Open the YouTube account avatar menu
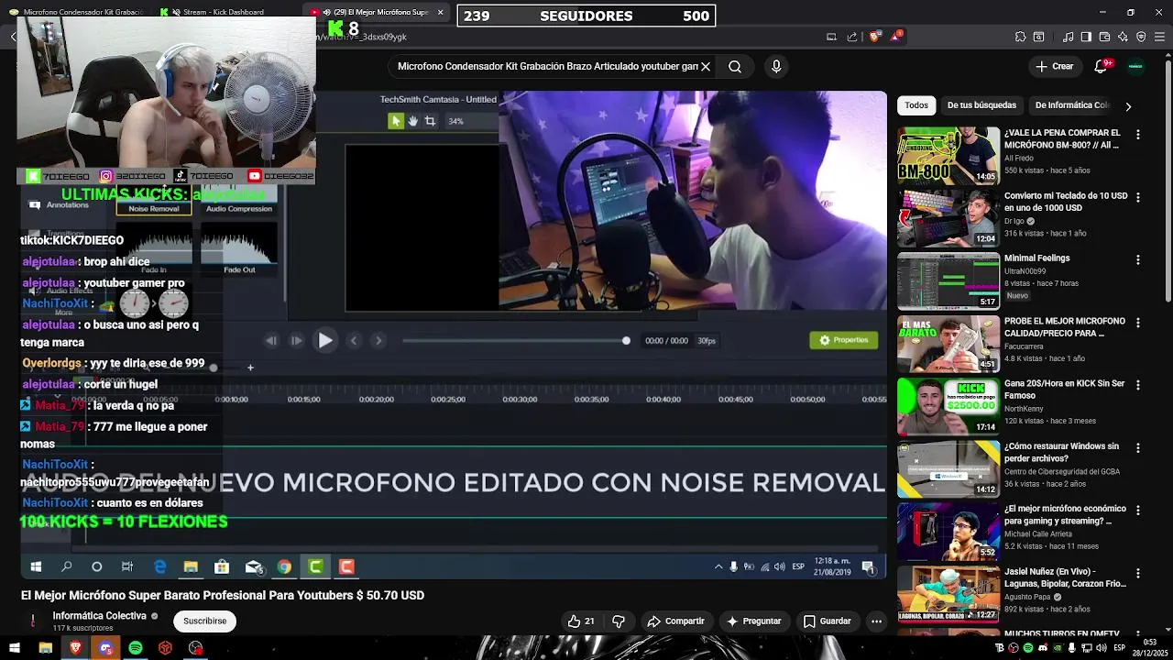The image size is (1173, 660). 1135,66
